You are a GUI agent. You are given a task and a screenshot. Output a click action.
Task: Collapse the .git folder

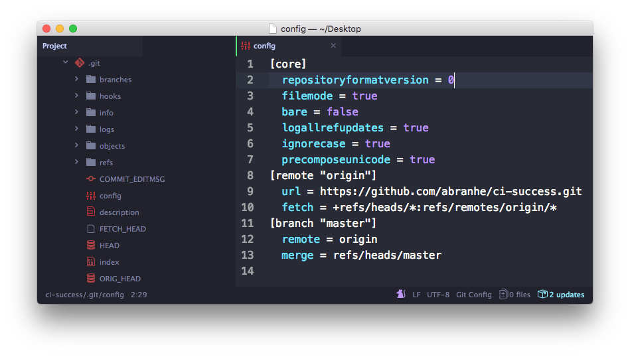[x=66, y=62]
